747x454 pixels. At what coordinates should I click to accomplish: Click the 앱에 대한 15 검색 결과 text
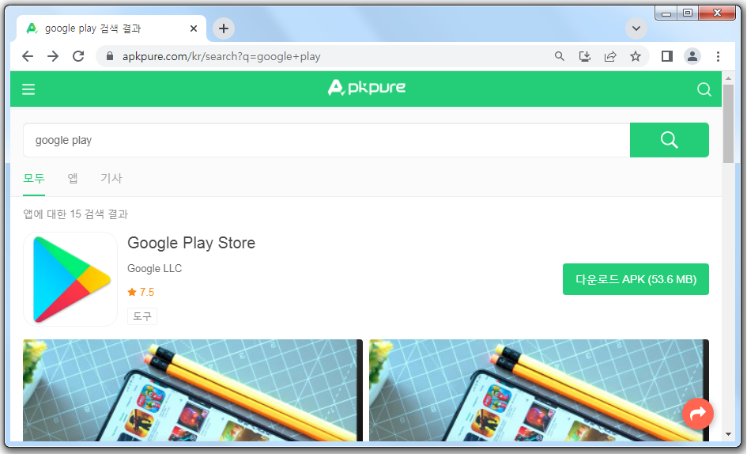[x=76, y=214]
